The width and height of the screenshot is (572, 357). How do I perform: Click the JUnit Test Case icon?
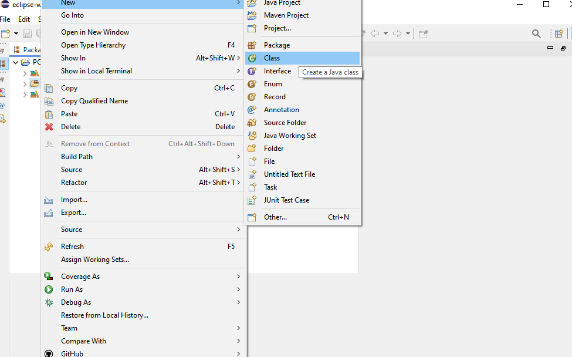(x=252, y=200)
